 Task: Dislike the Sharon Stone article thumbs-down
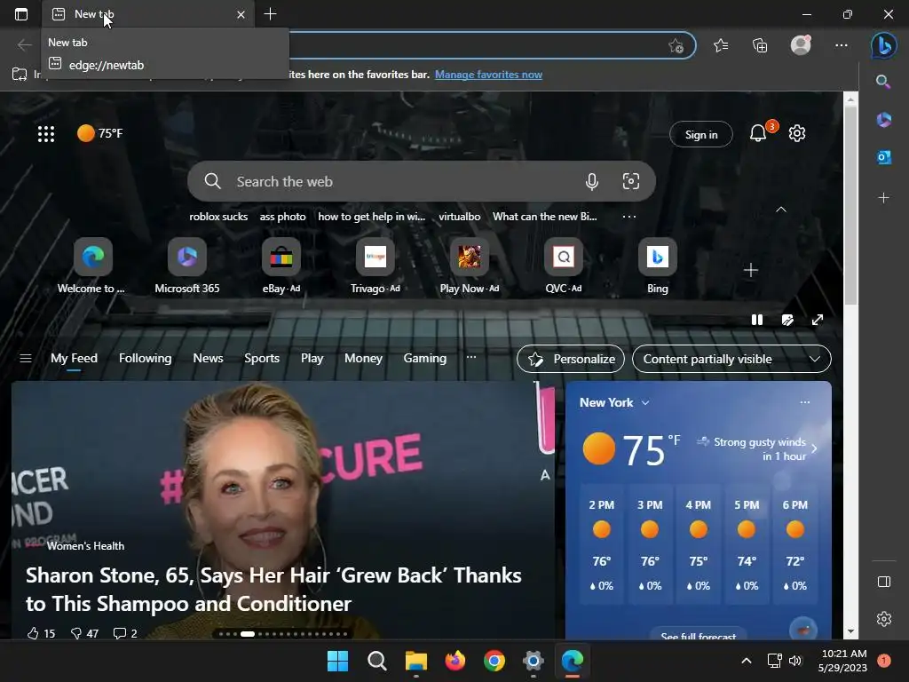(x=76, y=633)
